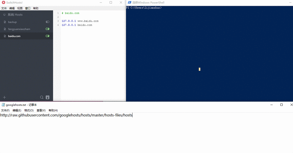The width and height of the screenshot is (293, 153).
Task: Open the search magnifier in SwitchHosts
Action: pos(42,97)
